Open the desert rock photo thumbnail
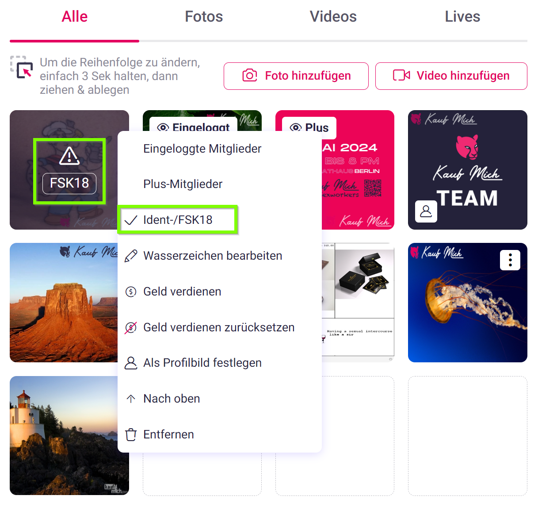 coord(64,303)
